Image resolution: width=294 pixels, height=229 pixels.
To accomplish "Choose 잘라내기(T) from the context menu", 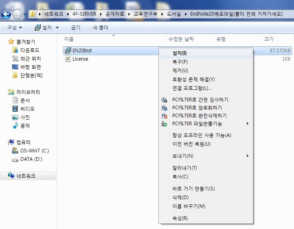I will (205, 168).
